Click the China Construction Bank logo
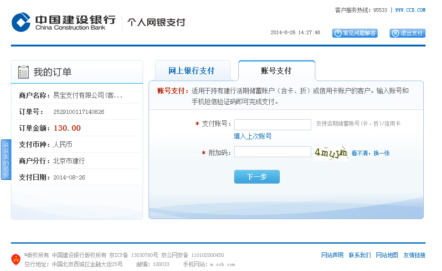Image resolution: width=442 pixels, height=271 pixels. [64, 22]
